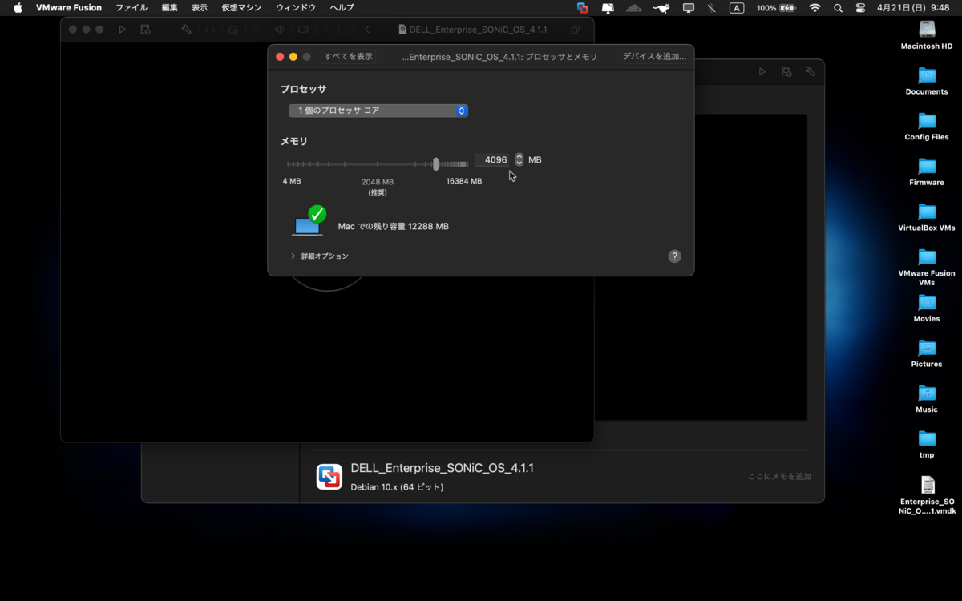
Task: Click the running cat icon in menu bar
Action: (x=661, y=8)
